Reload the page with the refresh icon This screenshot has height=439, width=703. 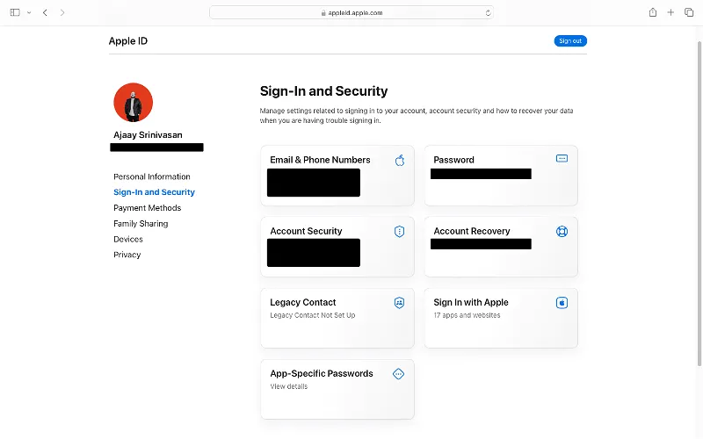[488, 13]
